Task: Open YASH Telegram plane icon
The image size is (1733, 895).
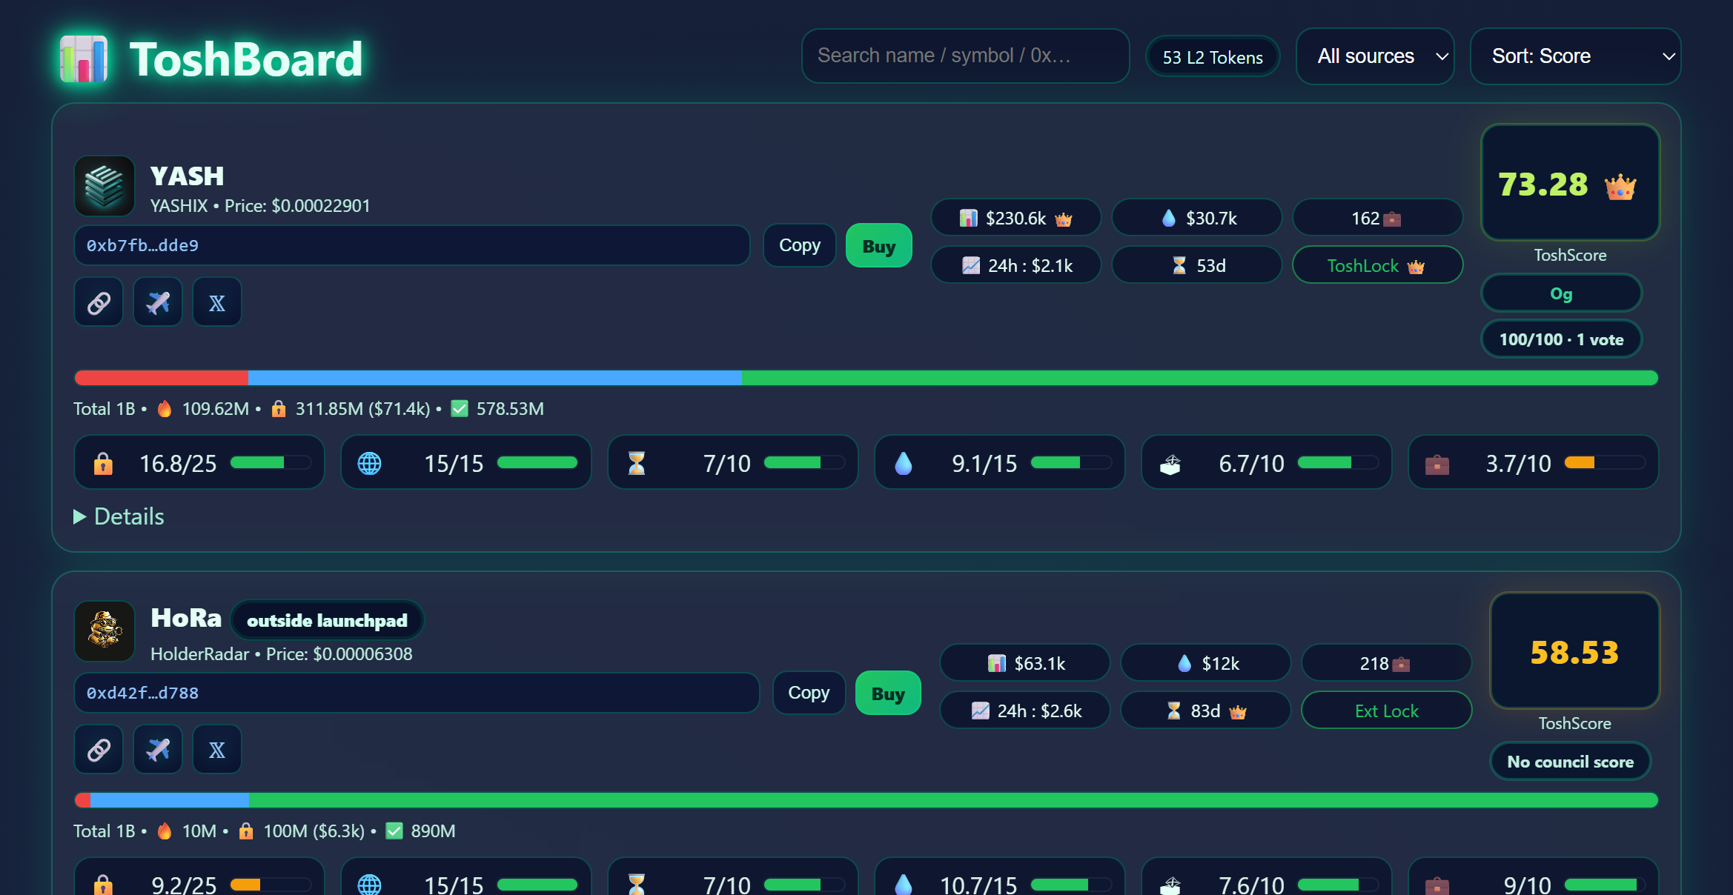Action: [158, 302]
